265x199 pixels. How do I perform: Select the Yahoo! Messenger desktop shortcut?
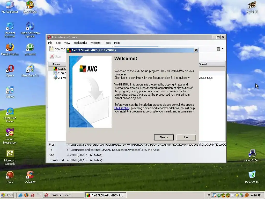click(x=10, y=136)
